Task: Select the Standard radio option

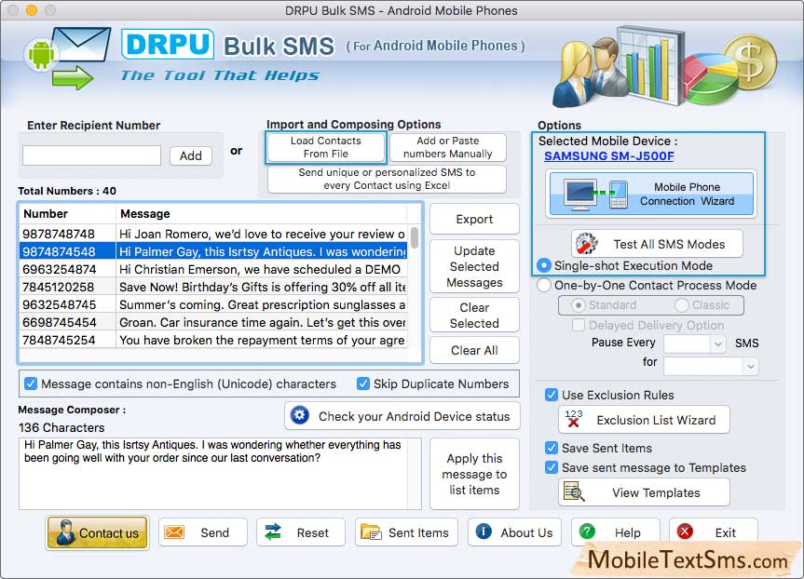Action: [x=578, y=305]
